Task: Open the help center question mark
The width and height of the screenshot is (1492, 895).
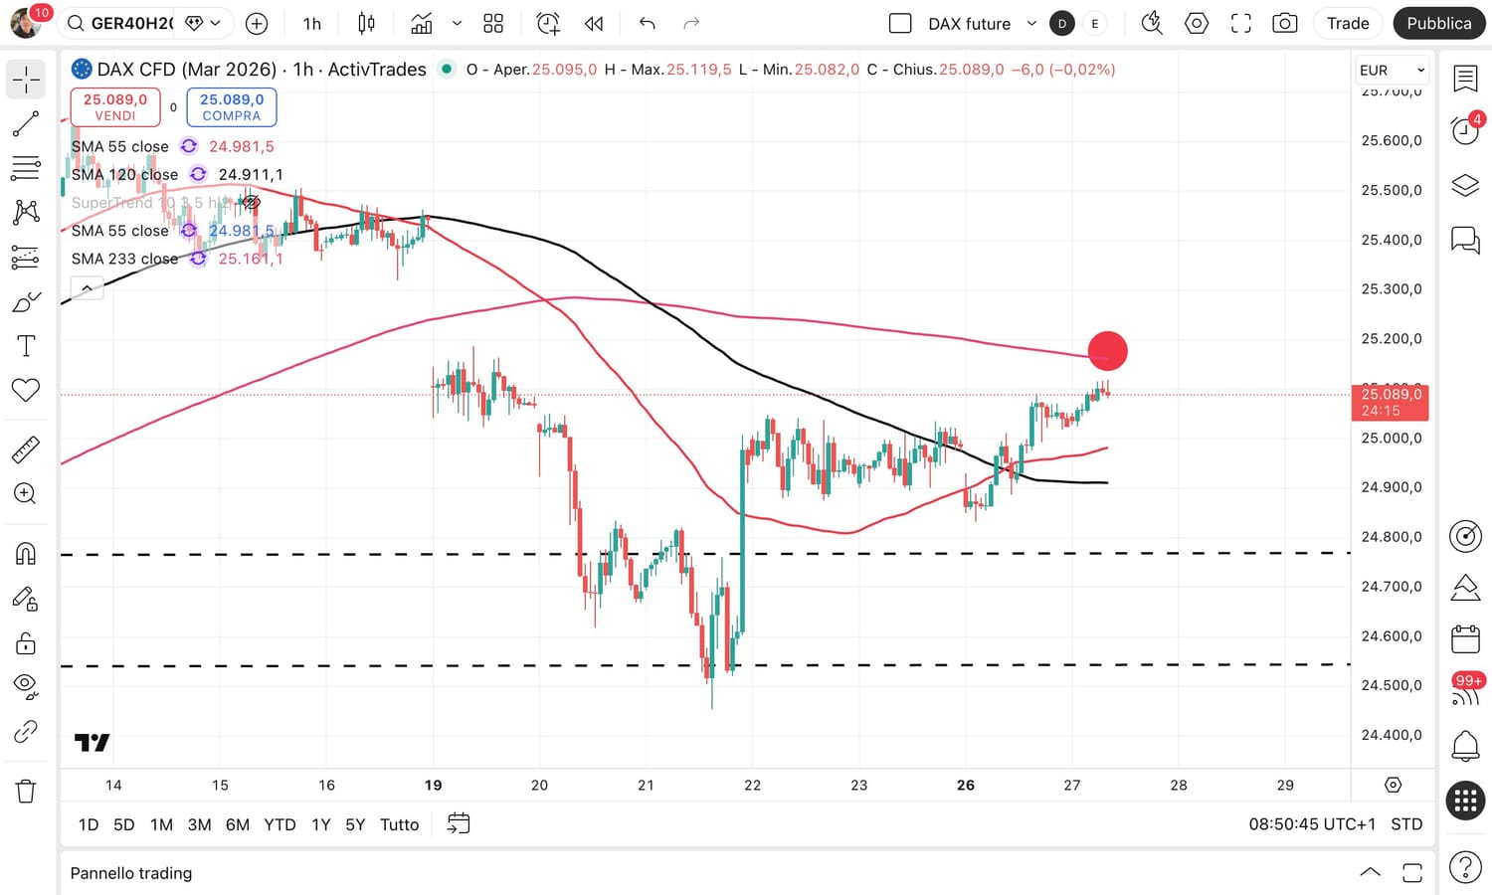Action: coord(1465,868)
